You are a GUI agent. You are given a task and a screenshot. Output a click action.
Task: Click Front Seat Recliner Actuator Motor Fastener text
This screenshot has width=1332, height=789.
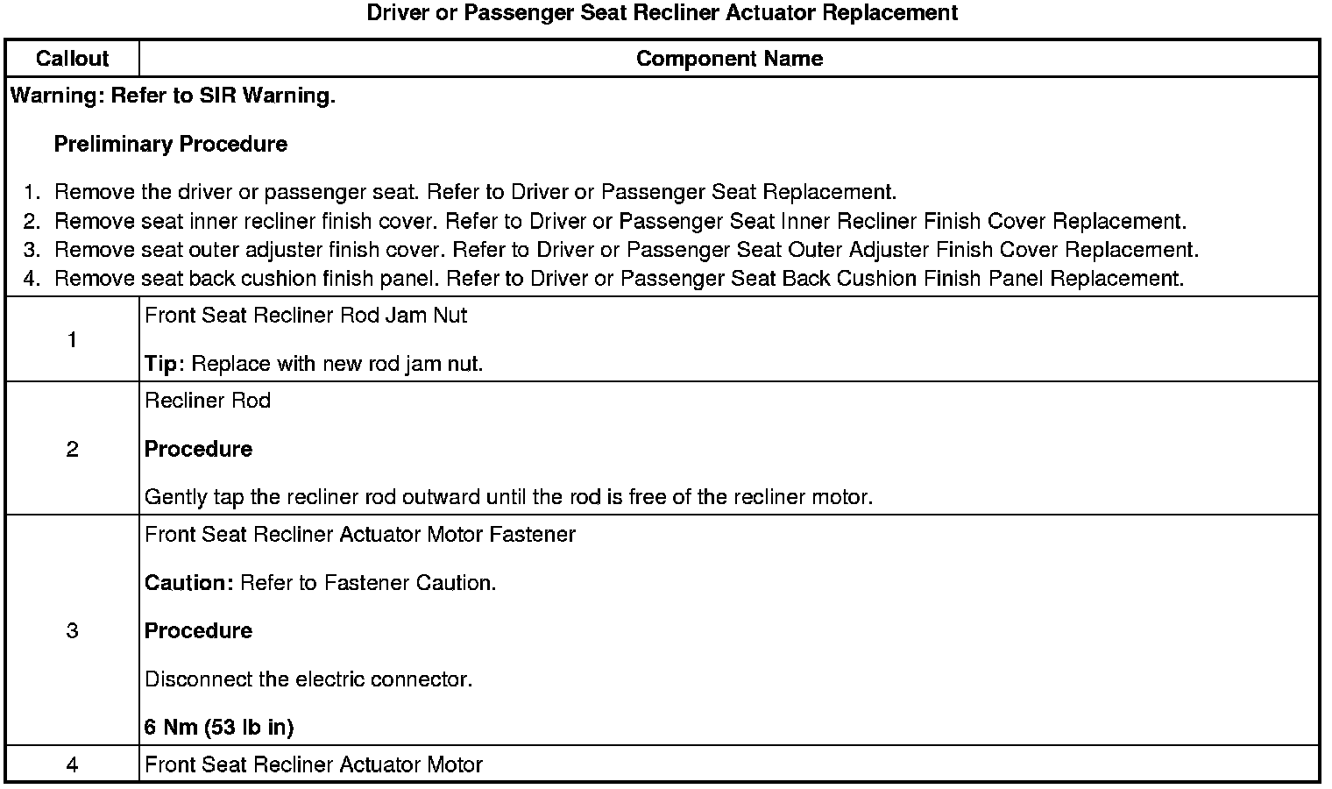(360, 535)
